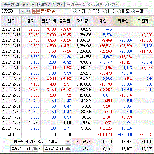Viewport: 154px width, 154px height.
Task: Switch to 종목별 외국인/기관 매매현황(일별) tab
Action: pyautogui.click(x=33, y=4)
